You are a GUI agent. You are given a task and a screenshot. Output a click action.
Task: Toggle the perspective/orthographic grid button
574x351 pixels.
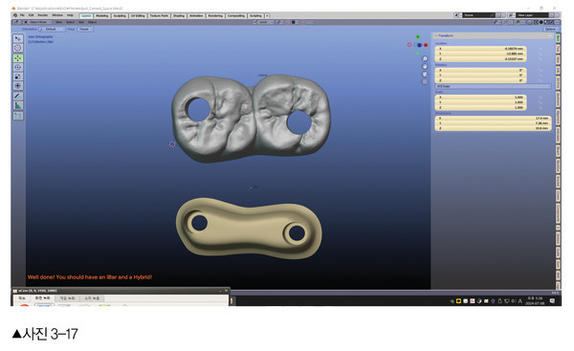(x=425, y=82)
